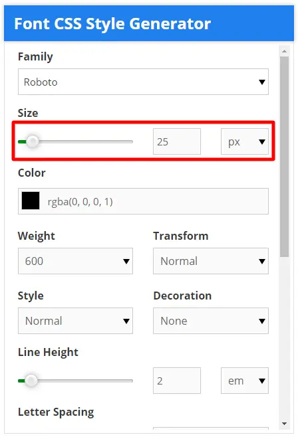The image size is (298, 439).
Task: Open the Style dropdown showing Normal
Action: (x=75, y=321)
